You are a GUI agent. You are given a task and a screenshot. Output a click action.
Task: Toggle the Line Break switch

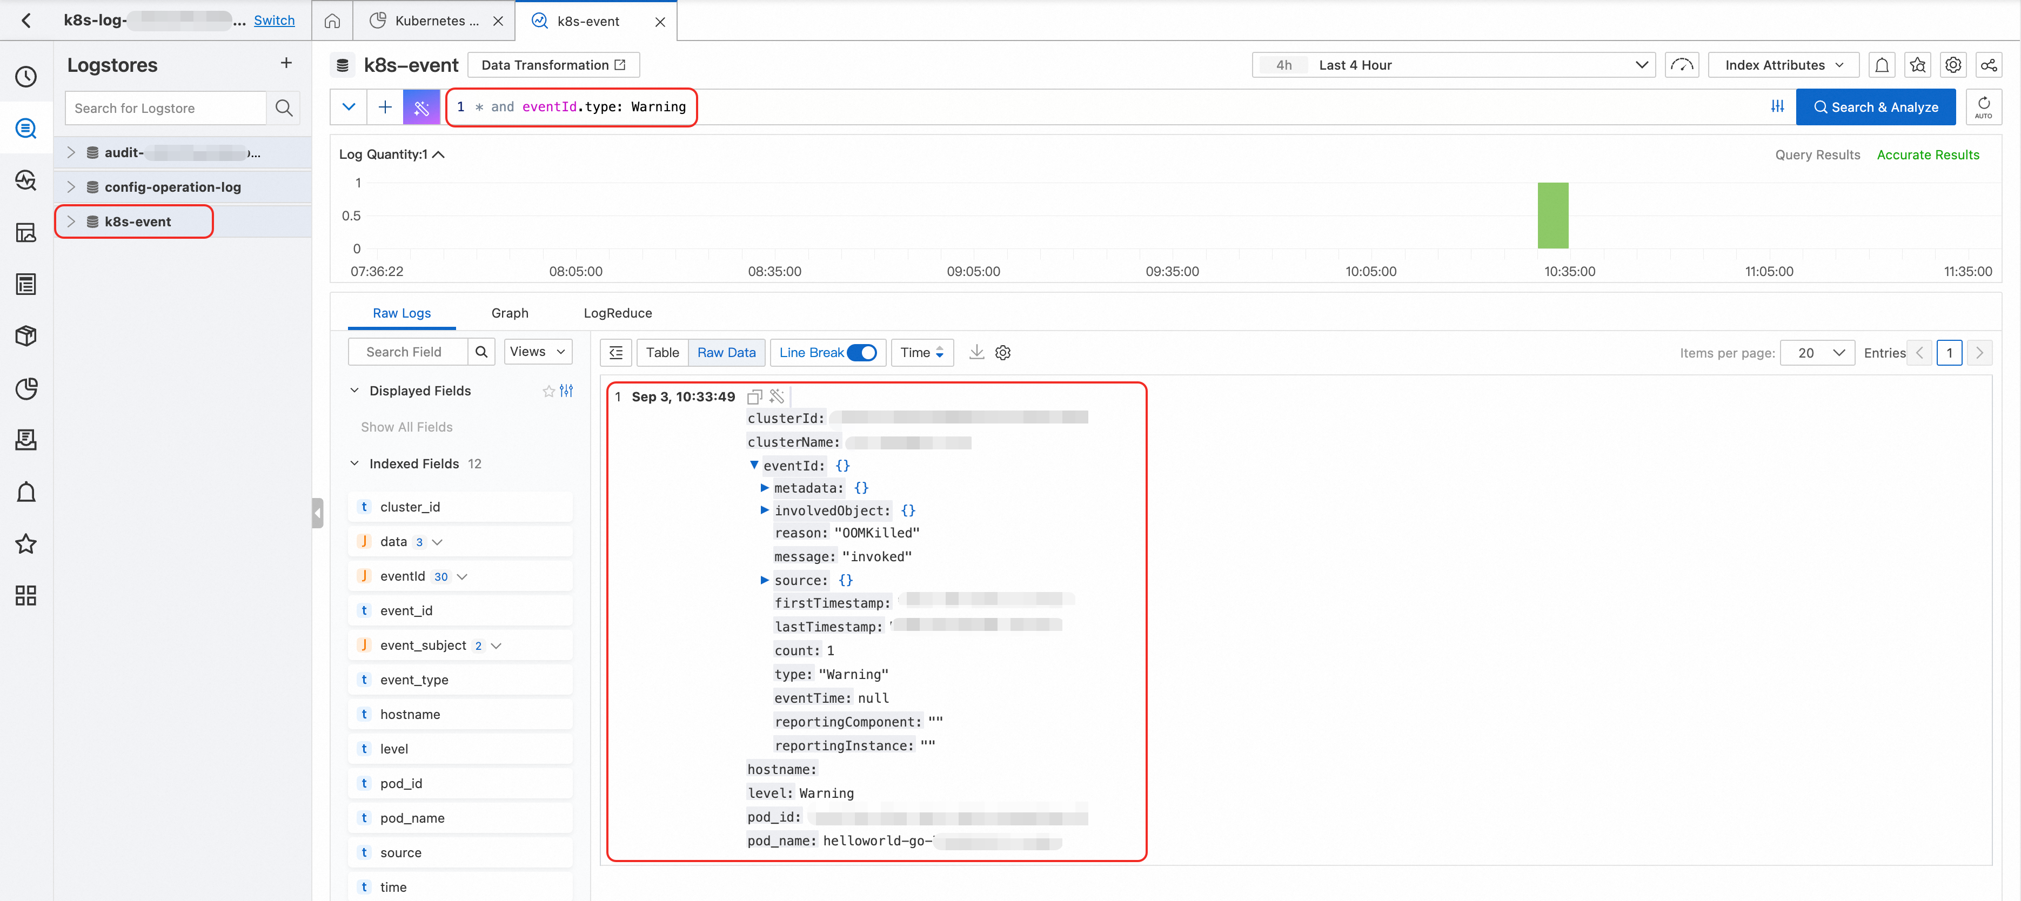[x=861, y=353]
